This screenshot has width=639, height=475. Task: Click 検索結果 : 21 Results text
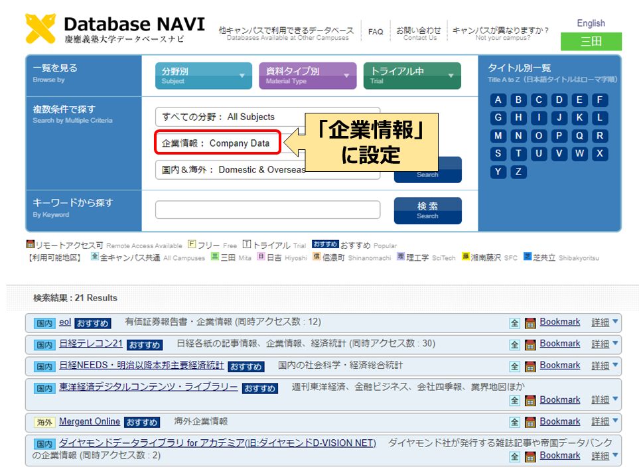pyautogui.click(x=75, y=298)
